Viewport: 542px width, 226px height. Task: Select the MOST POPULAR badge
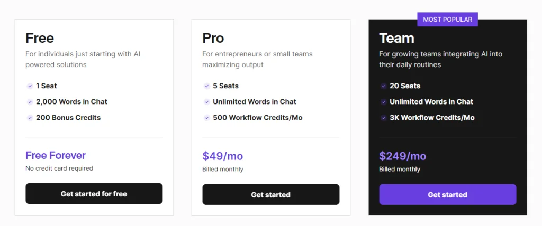pos(448,20)
